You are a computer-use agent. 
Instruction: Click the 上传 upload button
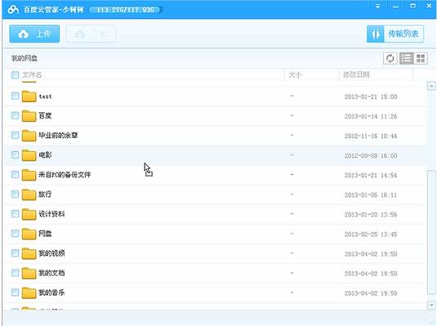coord(34,34)
